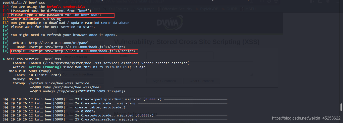Click the '24 CreateAutoloader: migrated (0.0008s)' log line
Screen dimensions: 343x123
tap(115, 115)
